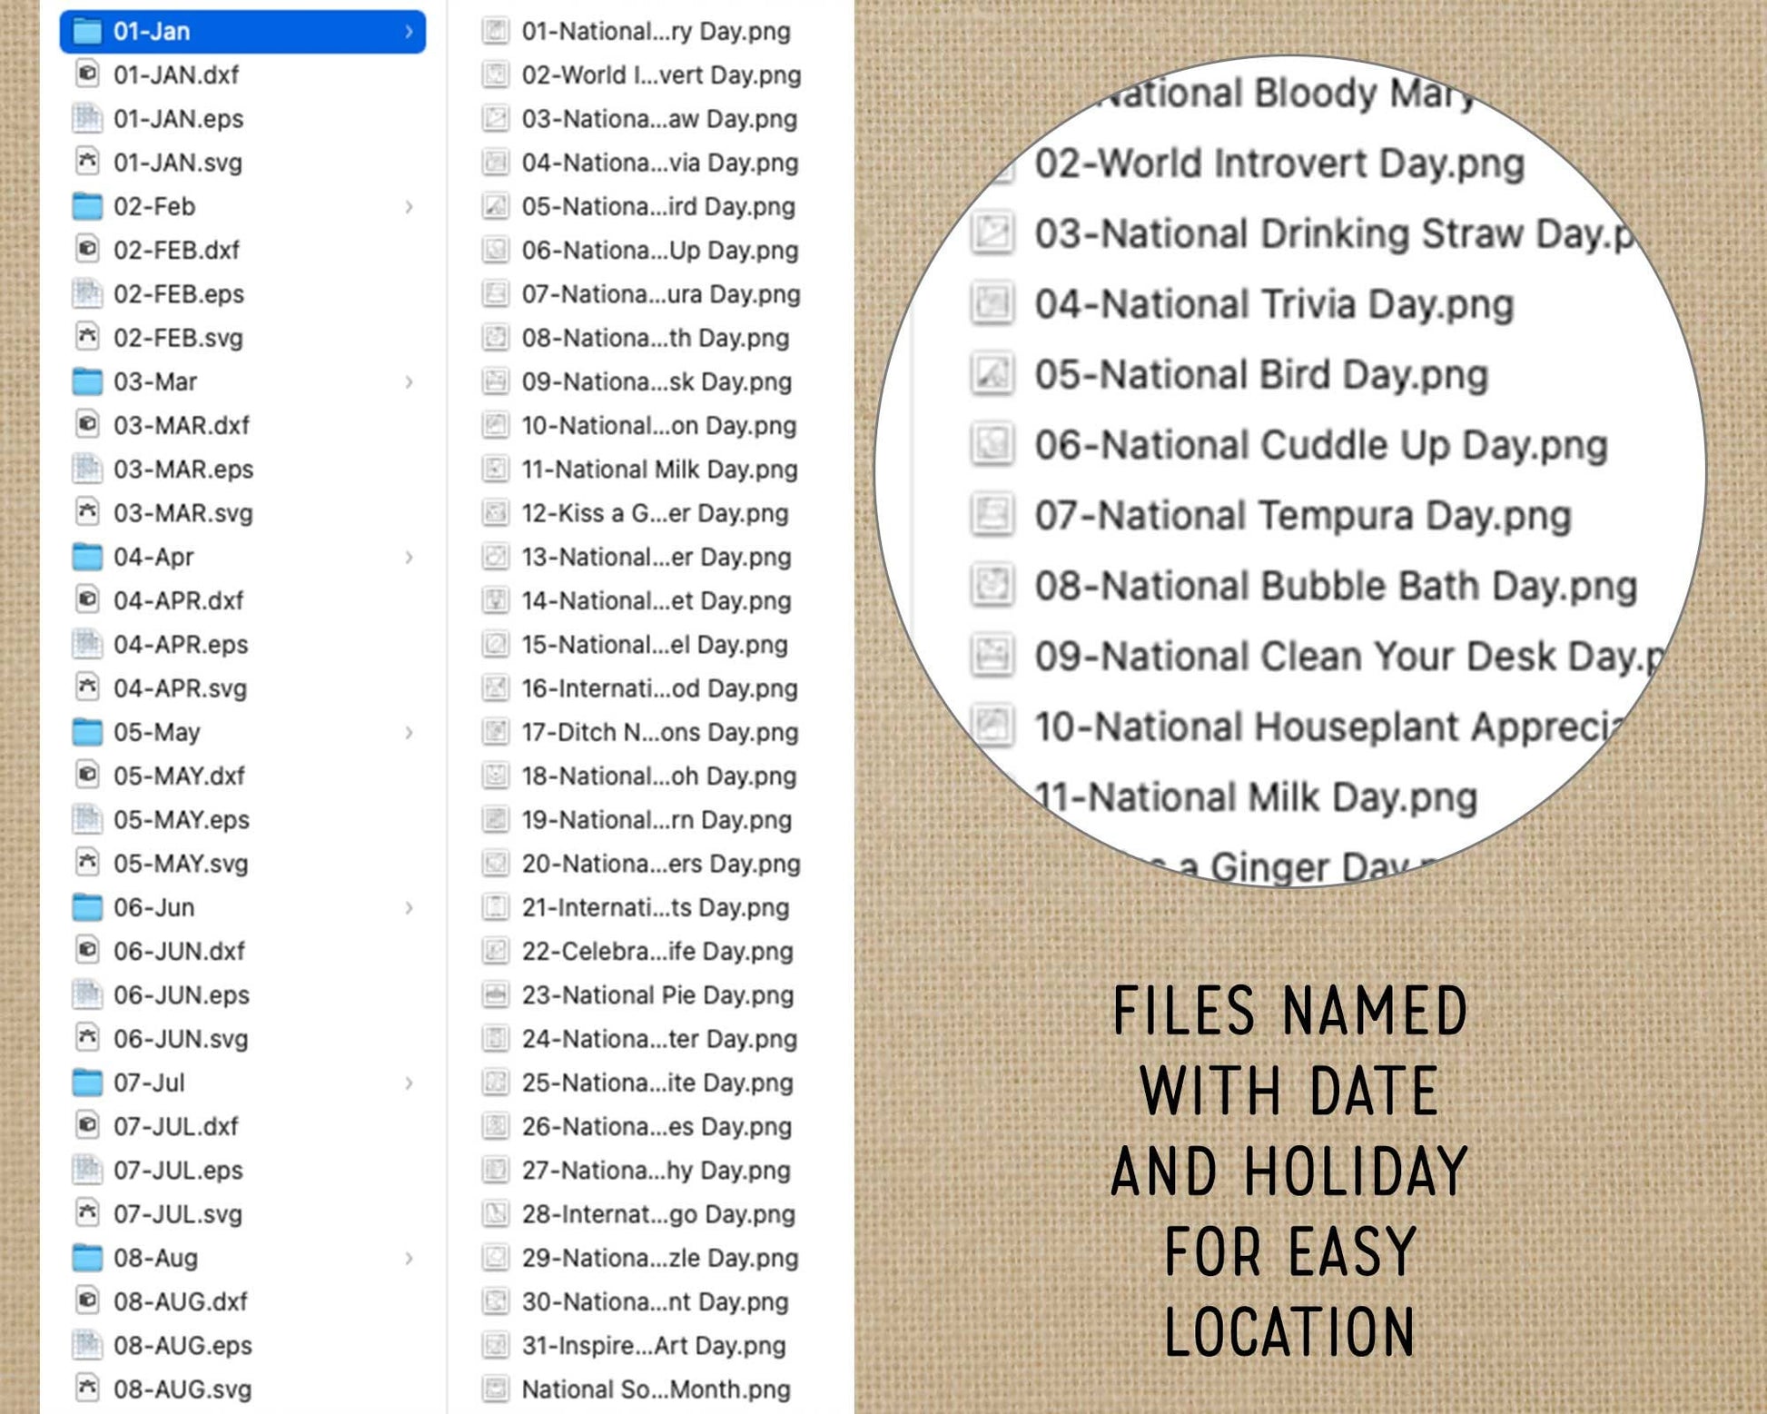
Task: Expand the 07-Jul folder chevron
Action: tap(410, 1083)
